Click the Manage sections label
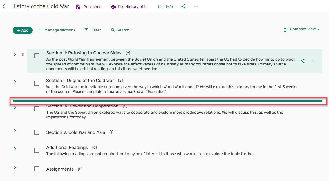Viewport: 329px width, 181px height. (x=60, y=30)
